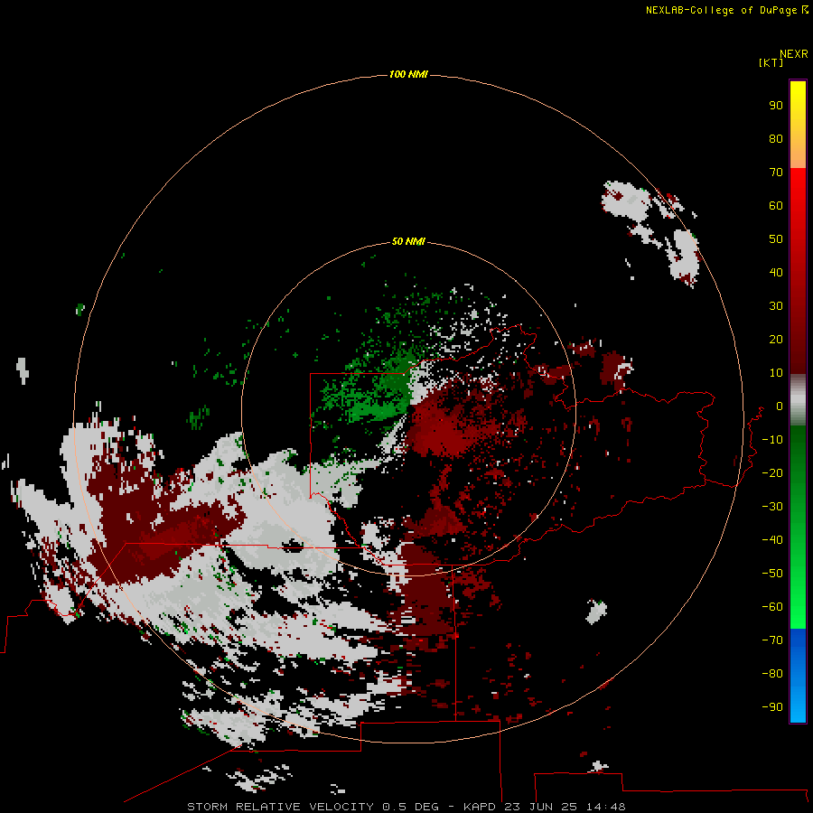The width and height of the screenshot is (813, 813).
Task: Click the -40 value on the velocity scale
Action: (772, 540)
